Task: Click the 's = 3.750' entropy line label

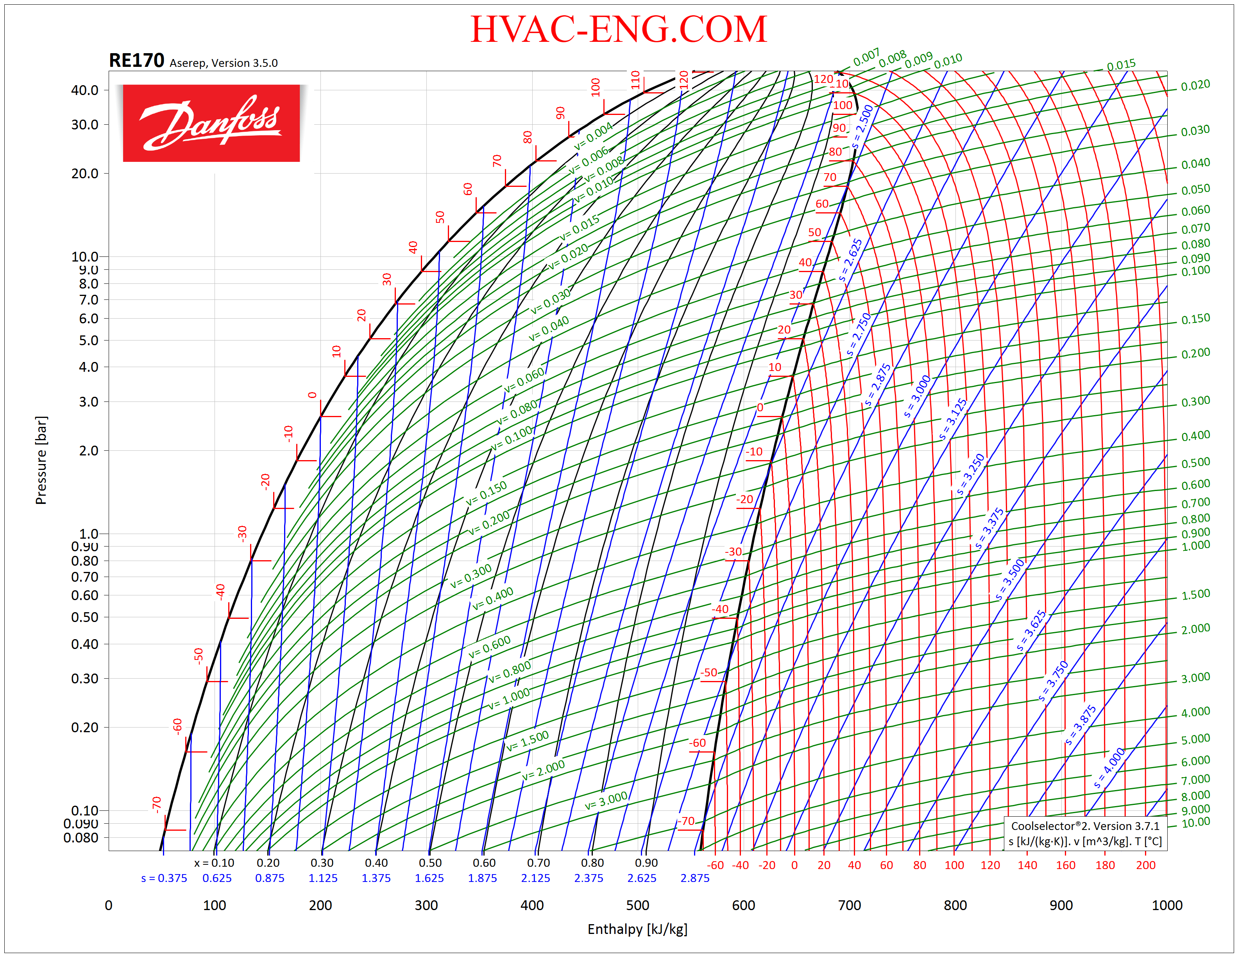Action: [1053, 681]
